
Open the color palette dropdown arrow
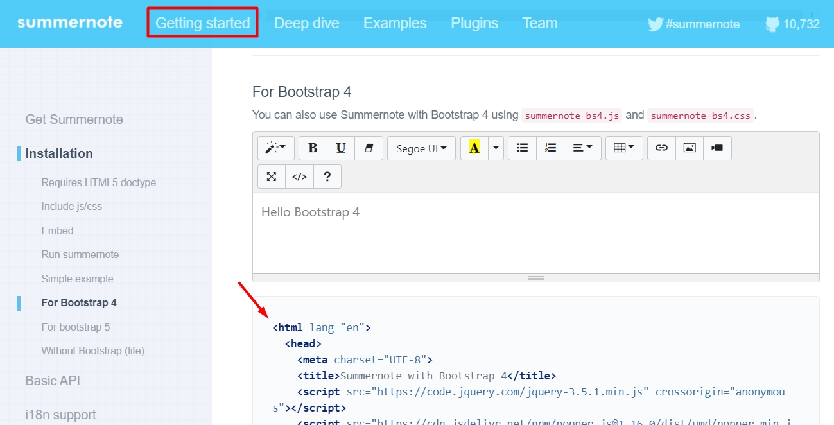tap(496, 148)
